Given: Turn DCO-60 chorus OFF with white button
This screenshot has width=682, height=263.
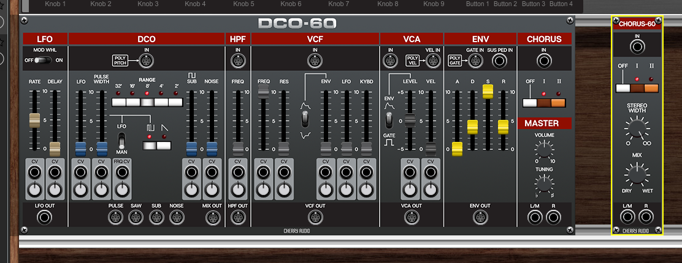Looking at the screenshot, I should [x=530, y=103].
